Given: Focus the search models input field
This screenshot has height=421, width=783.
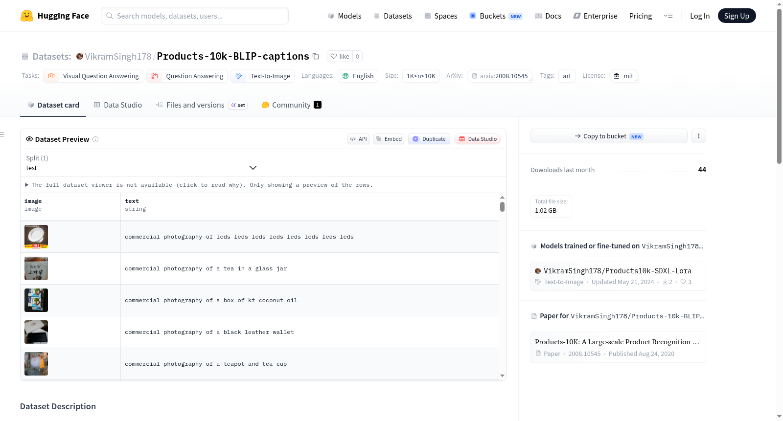Looking at the screenshot, I should (195, 16).
